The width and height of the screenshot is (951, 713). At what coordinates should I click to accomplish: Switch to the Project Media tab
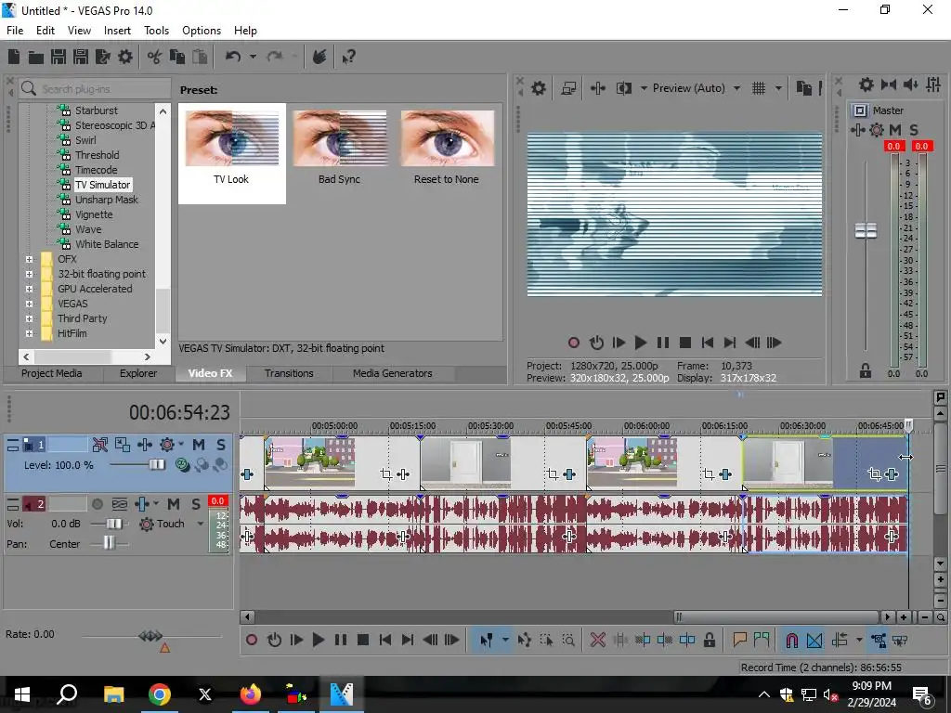tap(52, 373)
